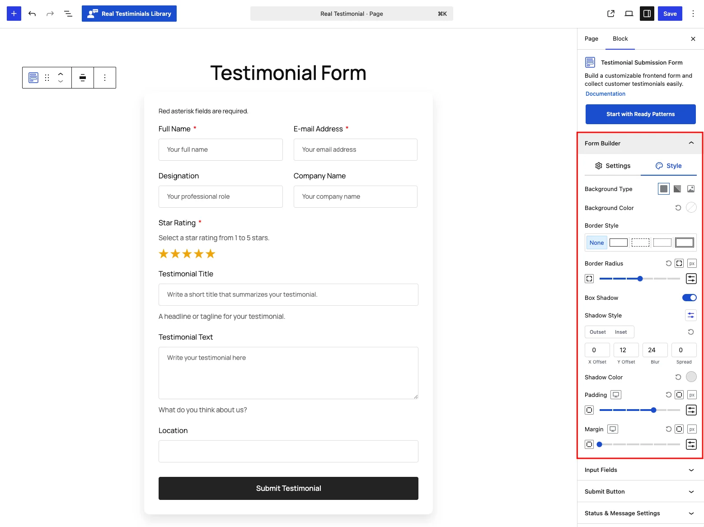This screenshot has height=527, width=704.
Task: Click the Margin slider handle
Action: [x=599, y=444]
